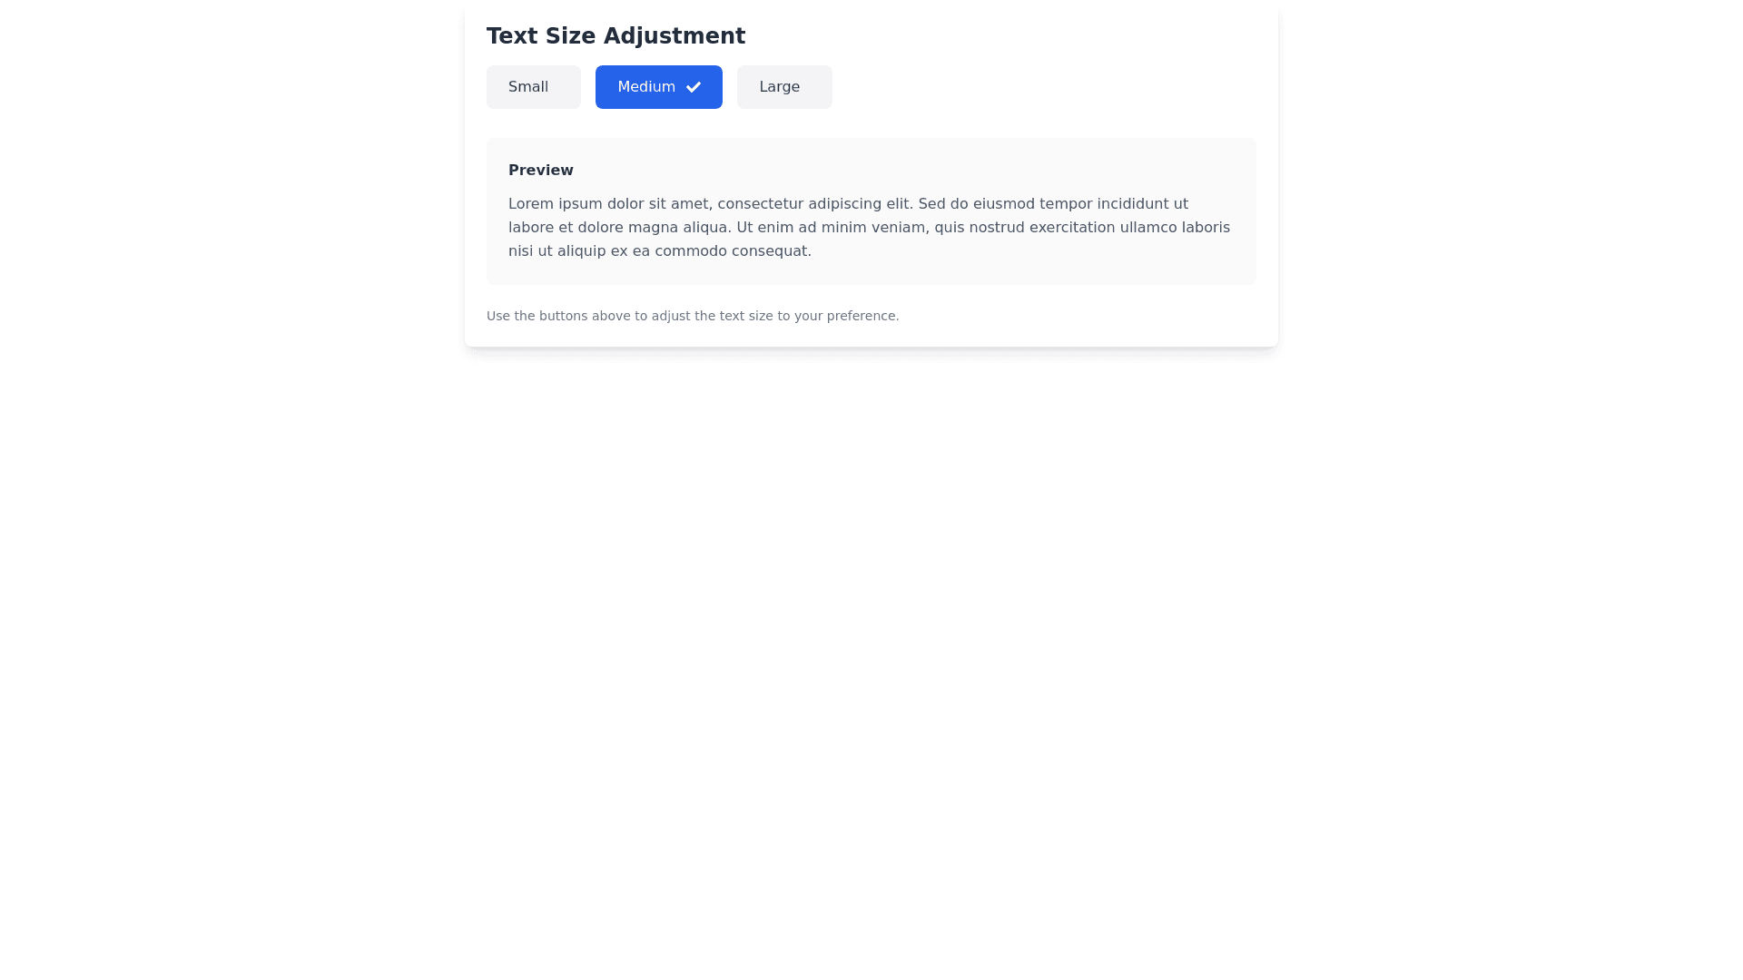Click the Medium text size button label
Screen dimensions: 1743x980
(x=645, y=87)
